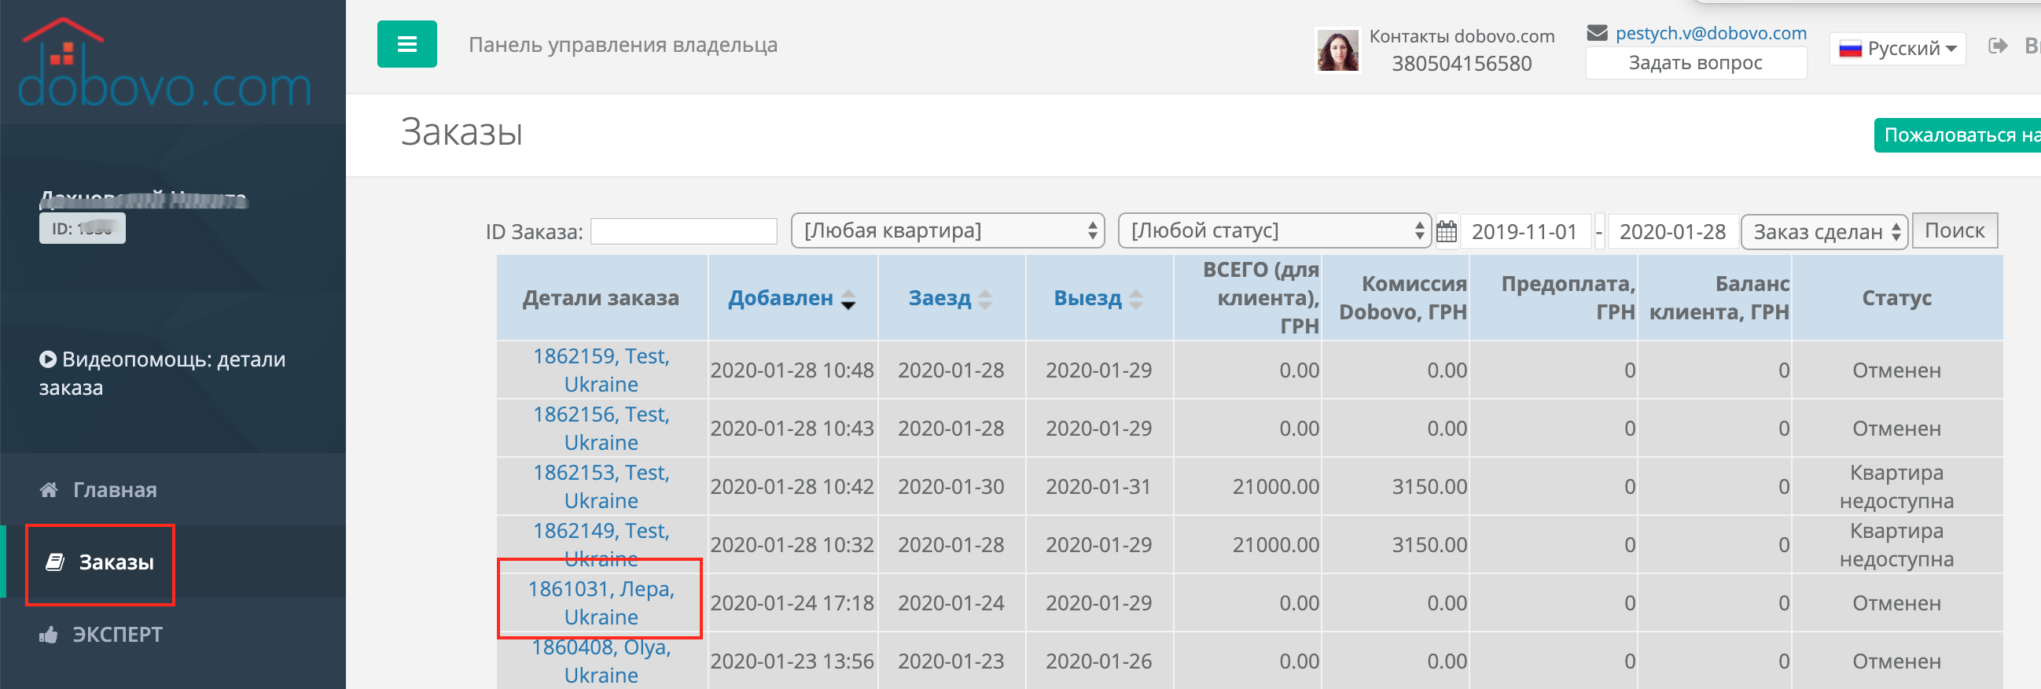
Task: Click the 2020-01-28 10:48 added timestamp
Action: (792, 370)
